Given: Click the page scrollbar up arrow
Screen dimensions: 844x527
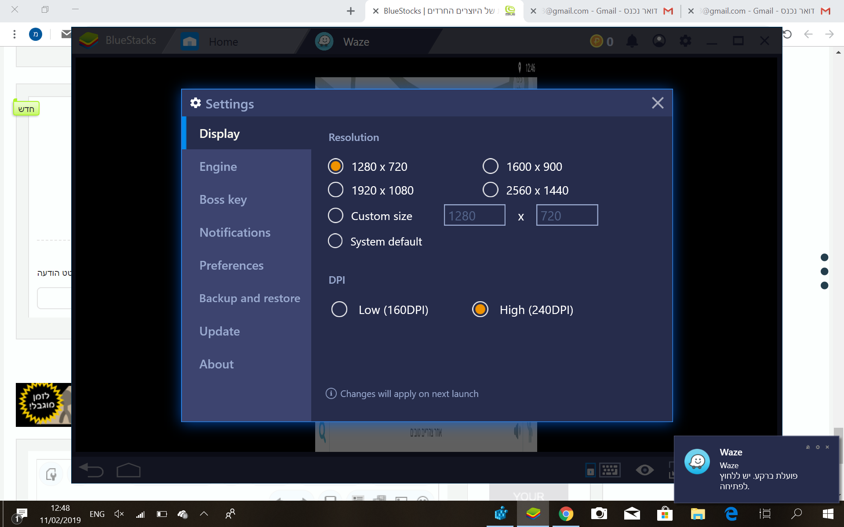Looking at the screenshot, I should (x=838, y=52).
